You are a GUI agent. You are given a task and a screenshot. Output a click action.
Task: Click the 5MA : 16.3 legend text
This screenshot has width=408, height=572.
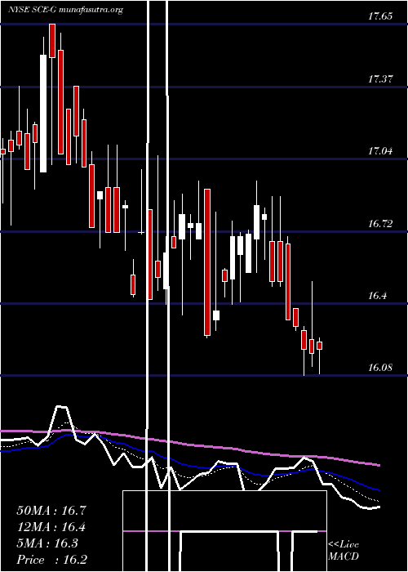tap(47, 543)
